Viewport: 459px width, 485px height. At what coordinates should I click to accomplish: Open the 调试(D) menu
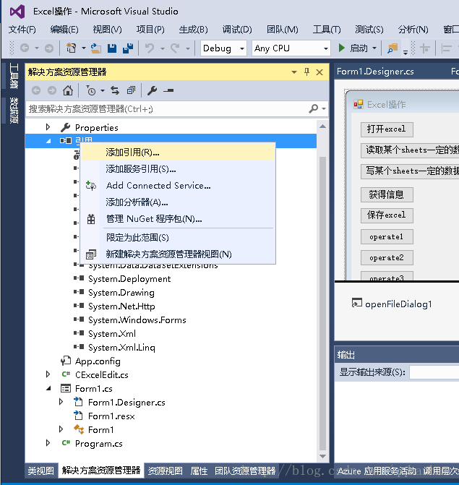(237, 30)
